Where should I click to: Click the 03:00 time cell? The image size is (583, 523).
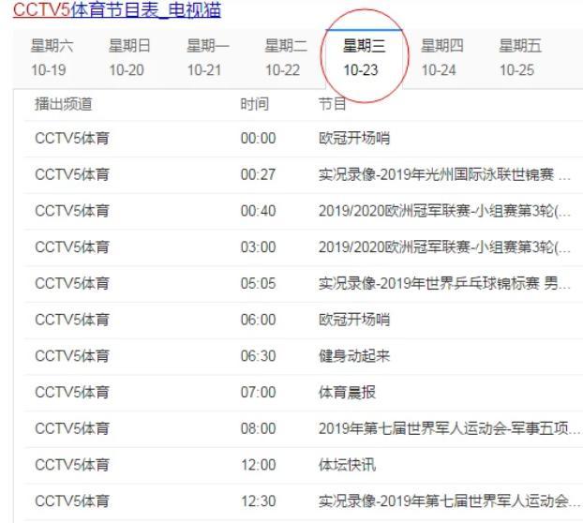click(259, 247)
